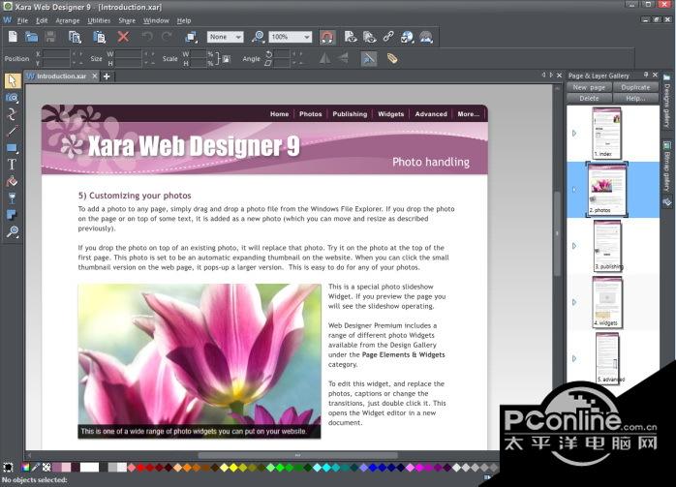Delete selection with red X
676x487 pixels.
123,37
